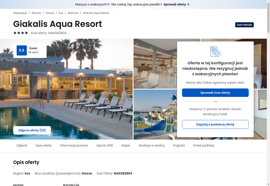Select the Atrakcje w okolicy tab
The height and width of the screenshot is (186, 270).
tap(152, 146)
